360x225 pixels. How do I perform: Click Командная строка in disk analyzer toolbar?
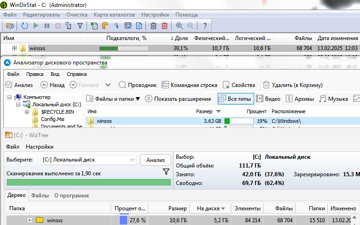189,85
